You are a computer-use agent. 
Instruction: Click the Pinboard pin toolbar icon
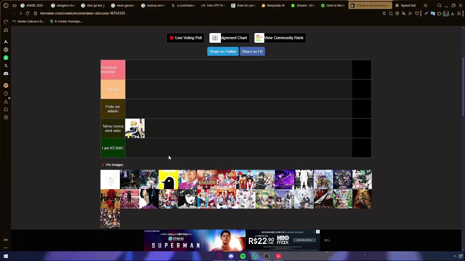point(384,13)
